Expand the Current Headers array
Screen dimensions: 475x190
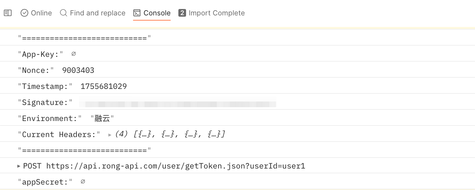(x=110, y=135)
